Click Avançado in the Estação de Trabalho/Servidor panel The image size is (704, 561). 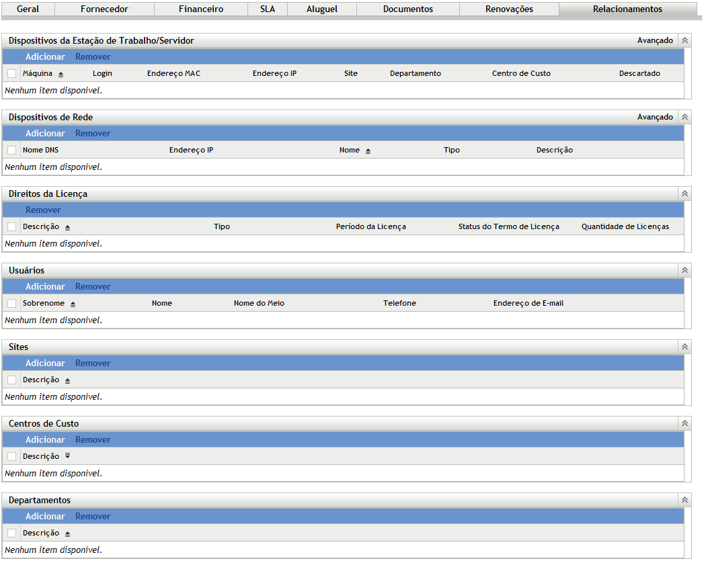pos(655,40)
